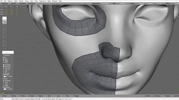This screenshot has width=179, height=100.
Task: Click the Triangles button
Action: tap(76, 96)
